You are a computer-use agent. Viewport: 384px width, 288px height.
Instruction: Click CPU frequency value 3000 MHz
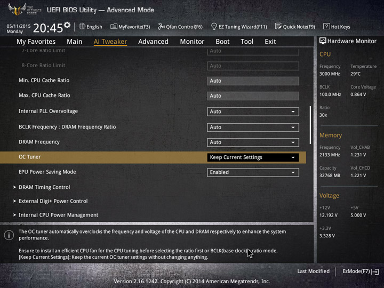(x=330, y=74)
